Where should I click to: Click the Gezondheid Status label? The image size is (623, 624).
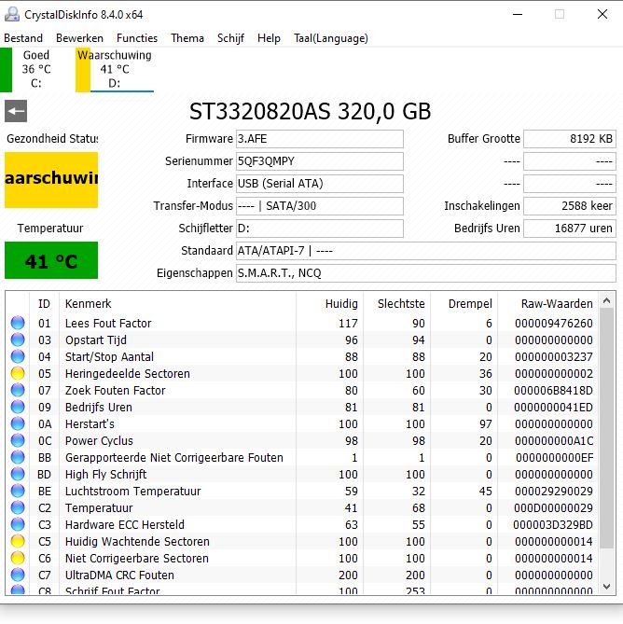click(x=52, y=138)
